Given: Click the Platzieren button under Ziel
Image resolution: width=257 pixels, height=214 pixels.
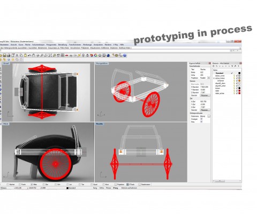Looking at the screenshot, I should [x=205, y=110].
